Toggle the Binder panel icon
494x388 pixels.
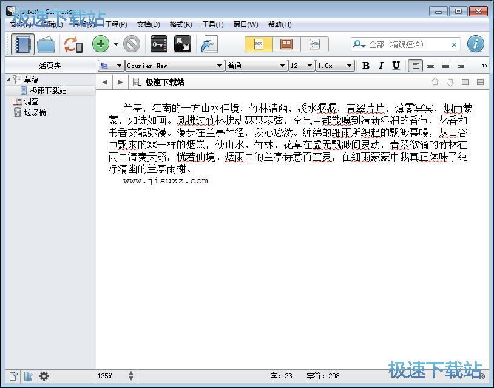(23, 44)
